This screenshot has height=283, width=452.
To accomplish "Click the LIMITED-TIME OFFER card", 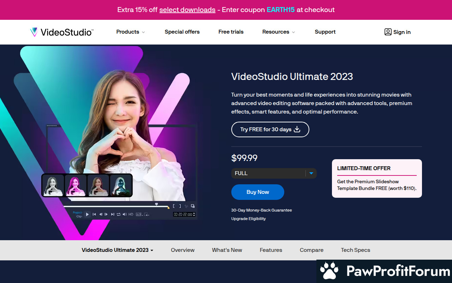I will click(x=377, y=178).
